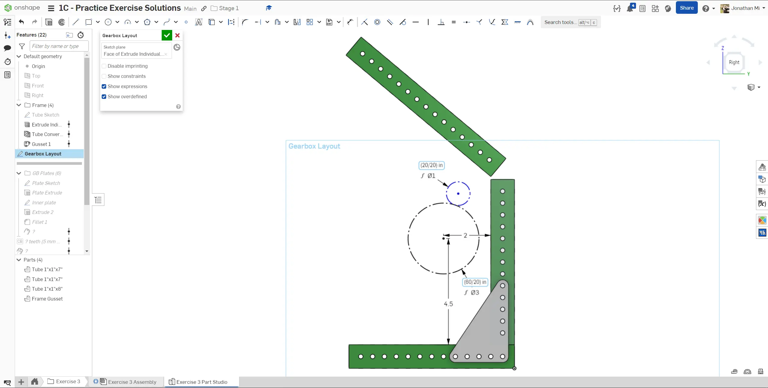Image resolution: width=768 pixels, height=388 pixels.
Task: Cancel the Gearbox Layout sketch
Action: click(x=178, y=35)
